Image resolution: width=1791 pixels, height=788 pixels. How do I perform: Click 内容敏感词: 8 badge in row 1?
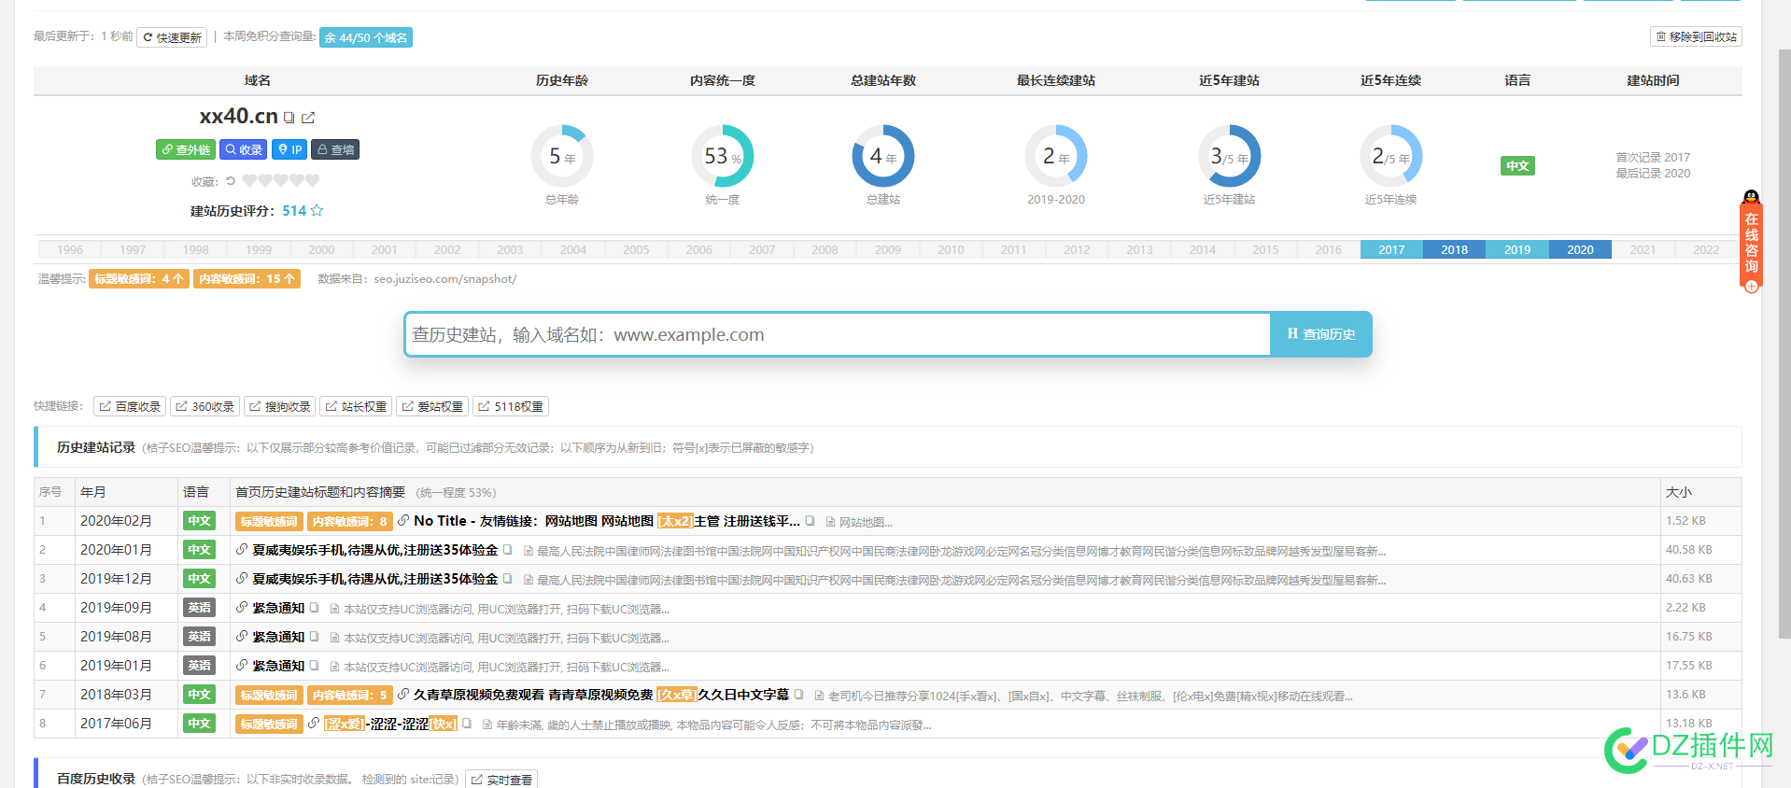coord(350,521)
